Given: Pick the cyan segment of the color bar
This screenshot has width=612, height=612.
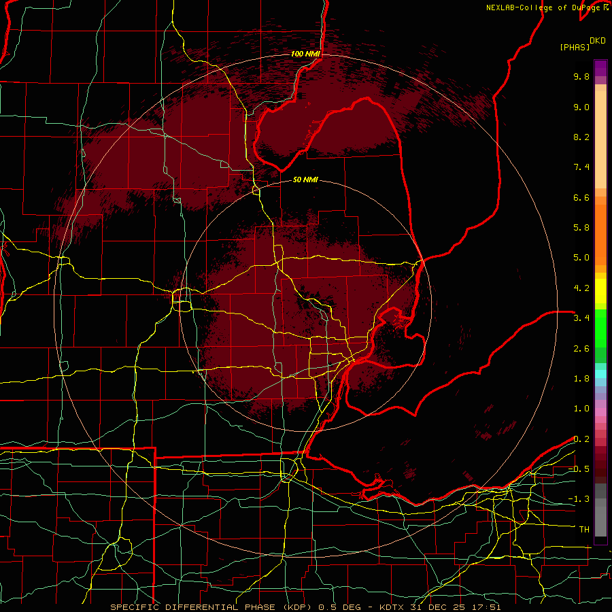Looking at the screenshot, I should coord(600,374).
